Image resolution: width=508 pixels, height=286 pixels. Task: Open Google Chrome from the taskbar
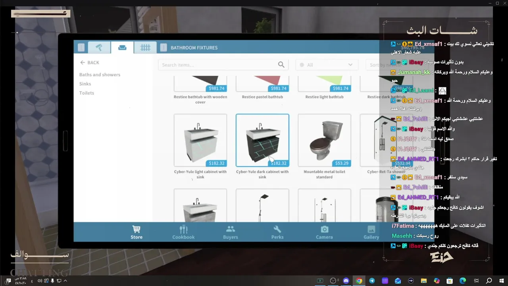(359, 281)
